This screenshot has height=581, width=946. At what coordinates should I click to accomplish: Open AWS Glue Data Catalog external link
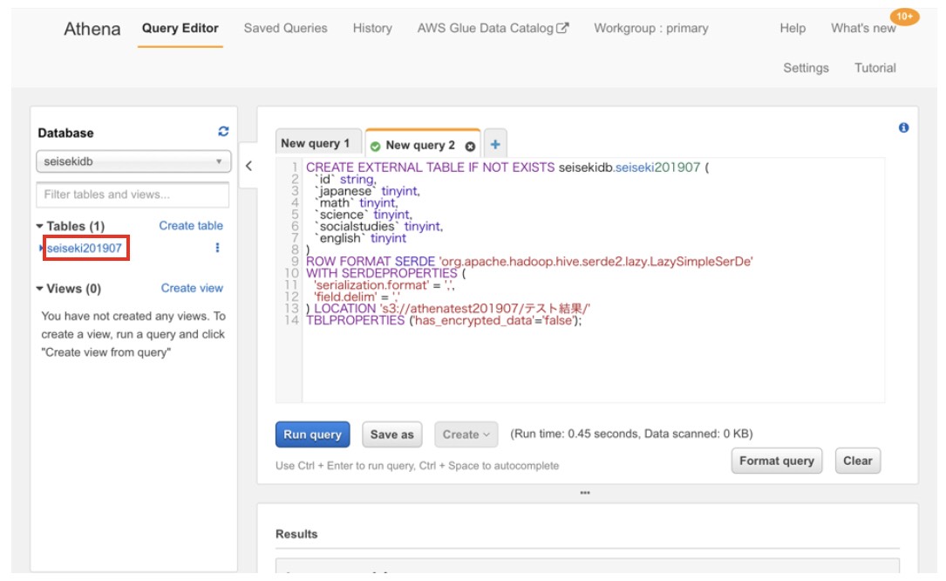point(493,28)
